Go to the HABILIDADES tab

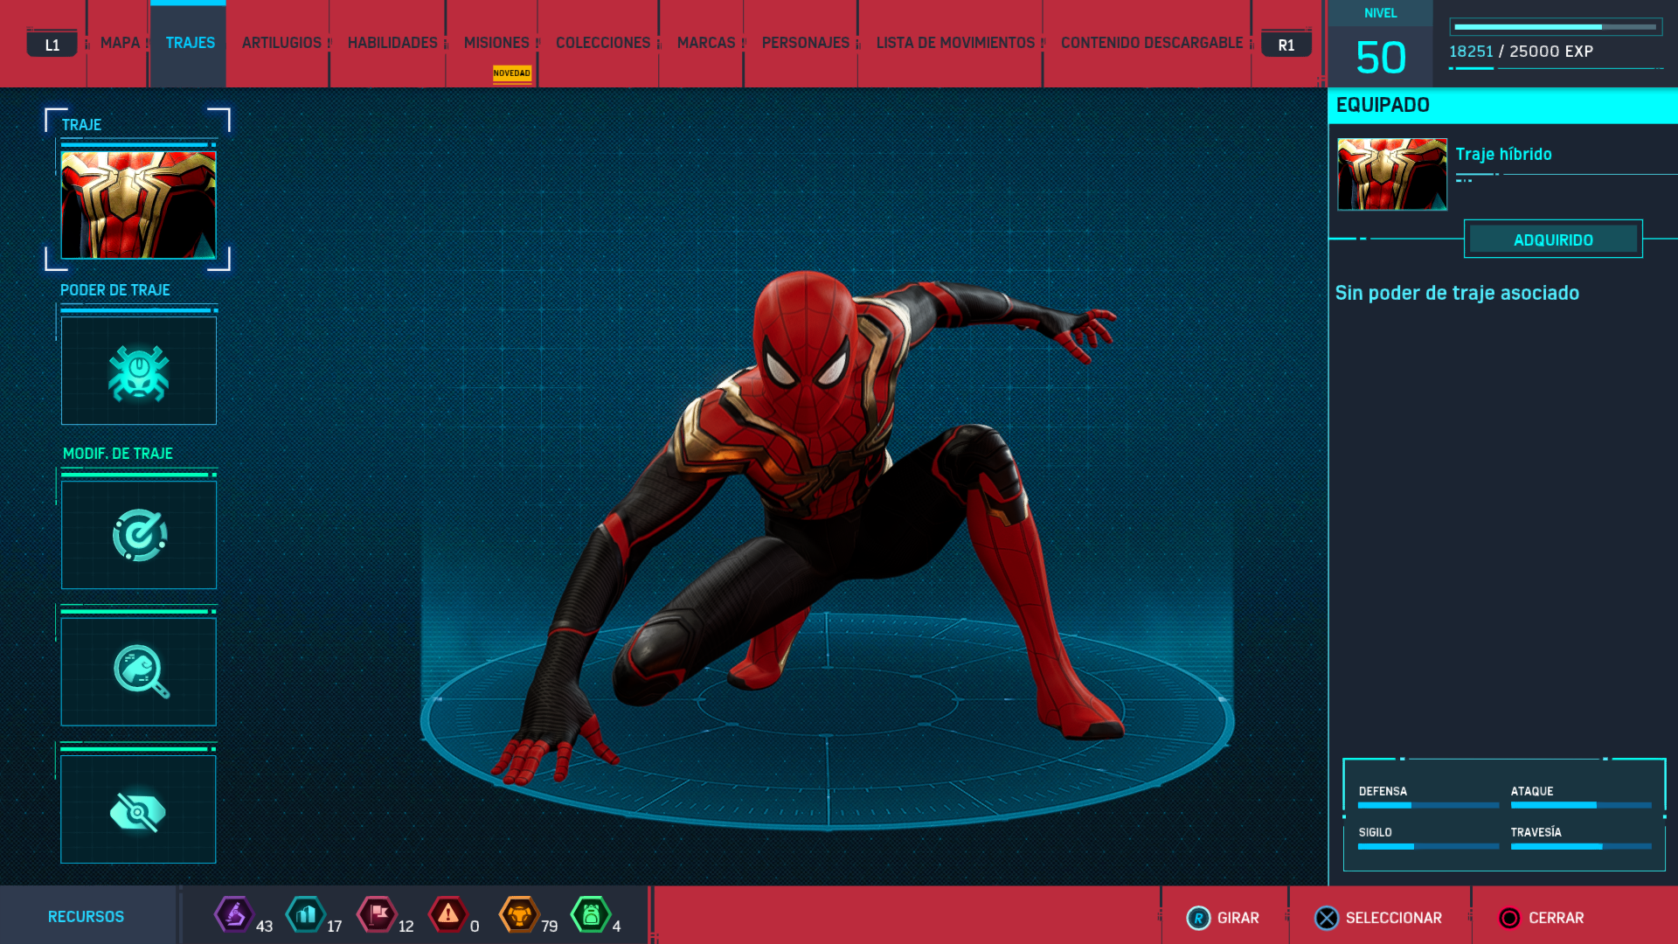click(392, 43)
